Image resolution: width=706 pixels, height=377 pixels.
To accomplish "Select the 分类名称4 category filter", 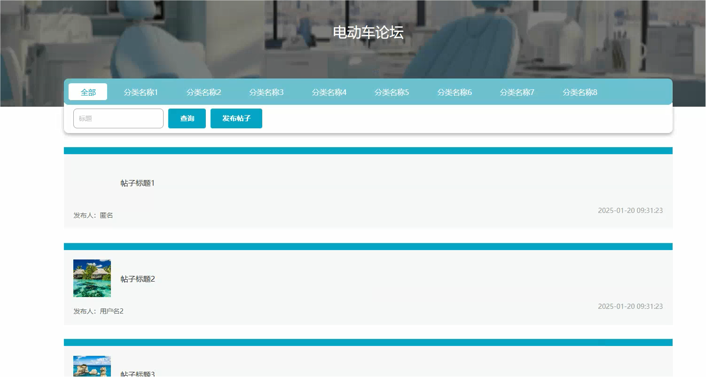I will click(x=329, y=92).
